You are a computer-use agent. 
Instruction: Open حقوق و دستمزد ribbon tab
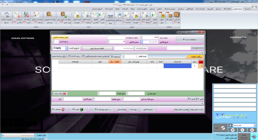(142, 9)
